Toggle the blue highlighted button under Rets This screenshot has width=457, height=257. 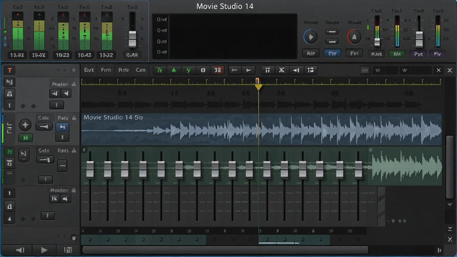(x=62, y=127)
